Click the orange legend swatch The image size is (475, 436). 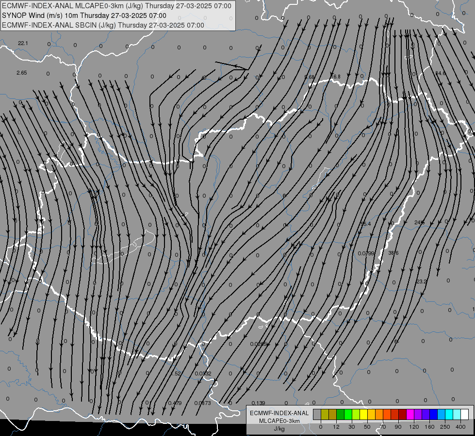pos(379,414)
